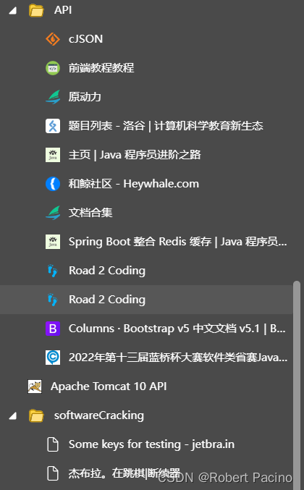Click the Java icon beside Spring Boot bookmark
The height and width of the screenshot is (490, 304).
pyautogui.click(x=53, y=242)
